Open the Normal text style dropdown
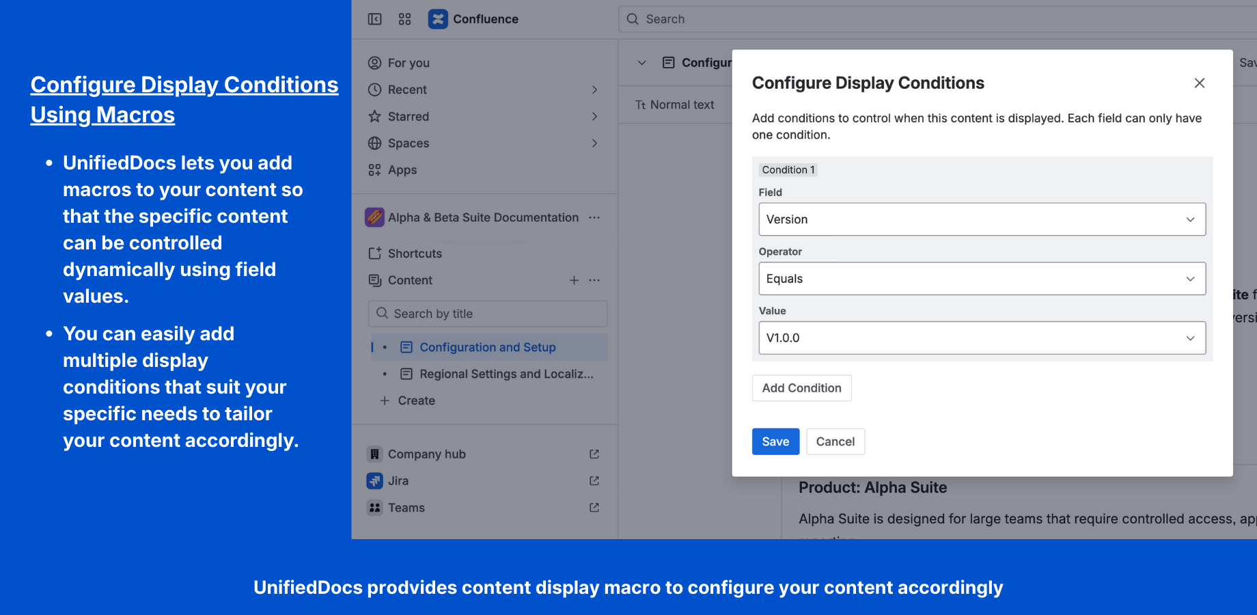The image size is (1257, 615). [675, 105]
